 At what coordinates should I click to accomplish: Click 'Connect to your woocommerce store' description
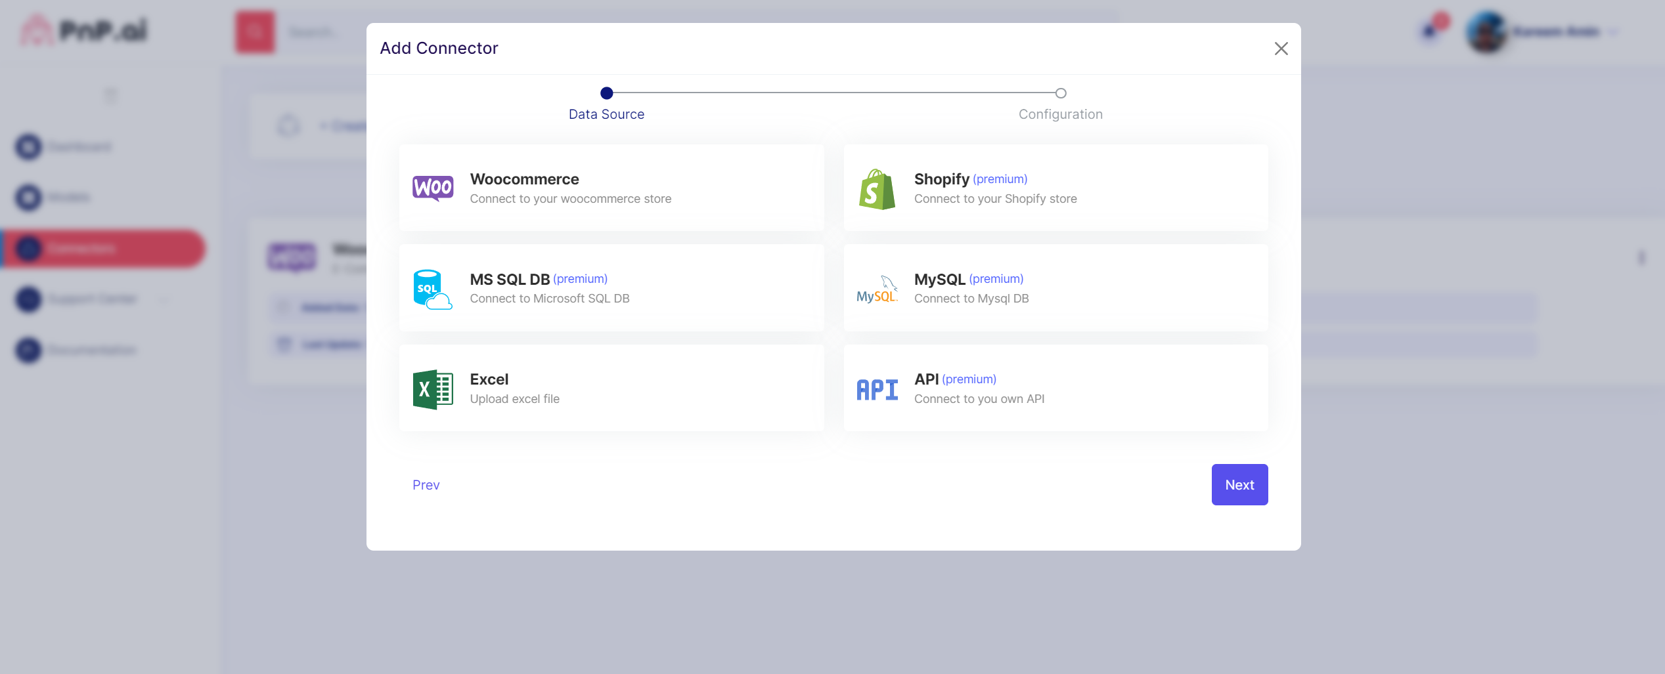tap(571, 199)
